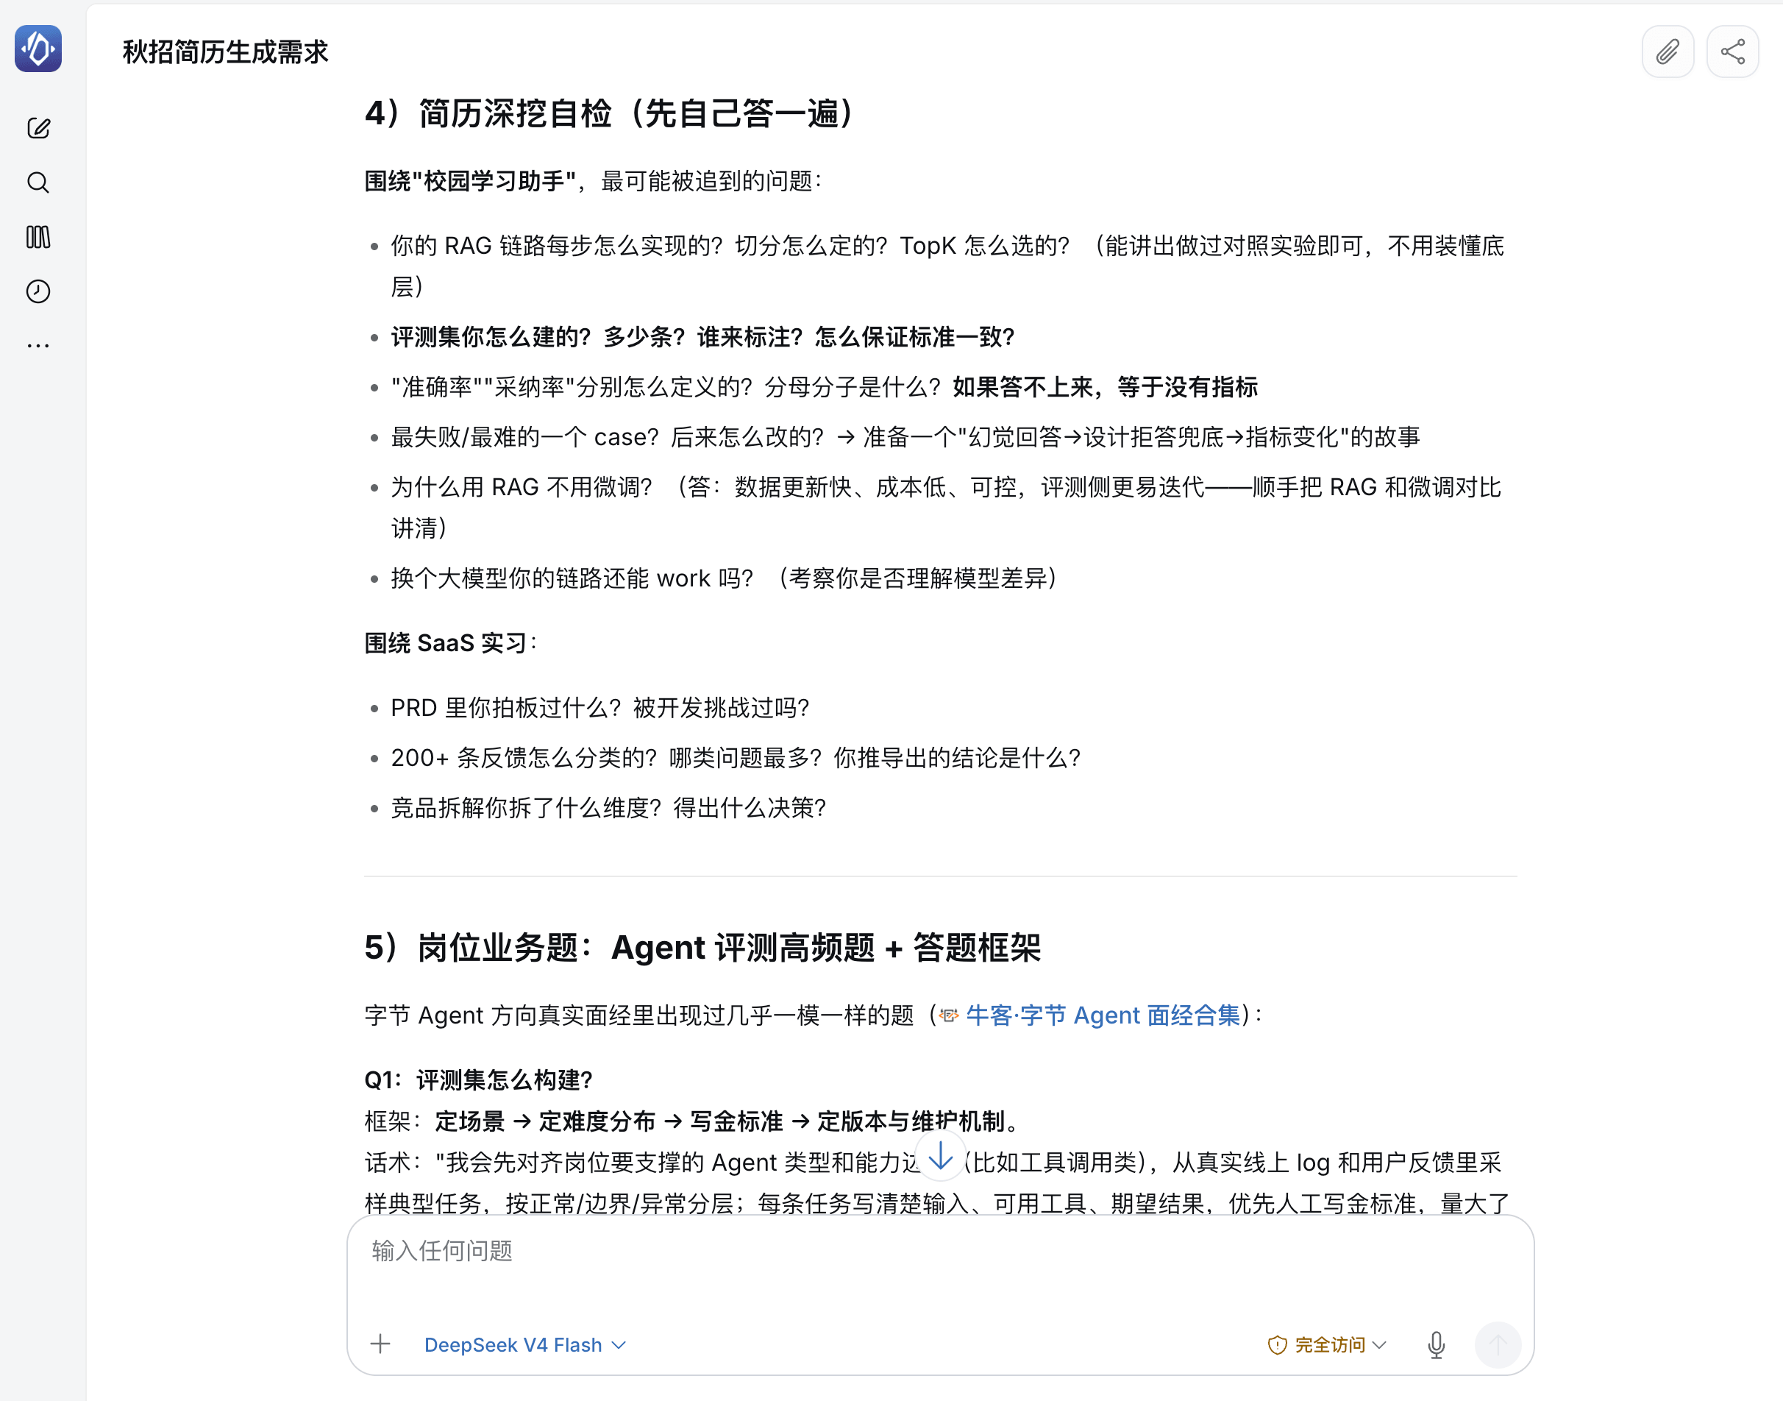Open the library books icon in the sidebar

click(x=38, y=237)
